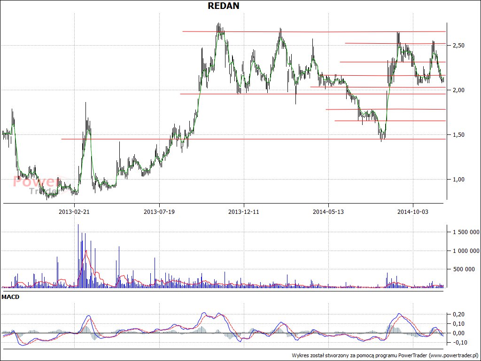Select the 2014-10-03 date label
This screenshot has height=361, width=481.
(413, 212)
